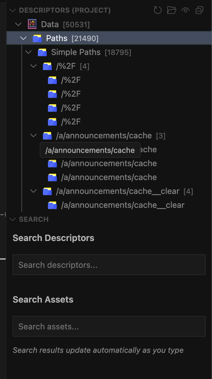Click the refresh descriptors icon
The image size is (212, 379).
[157, 10]
